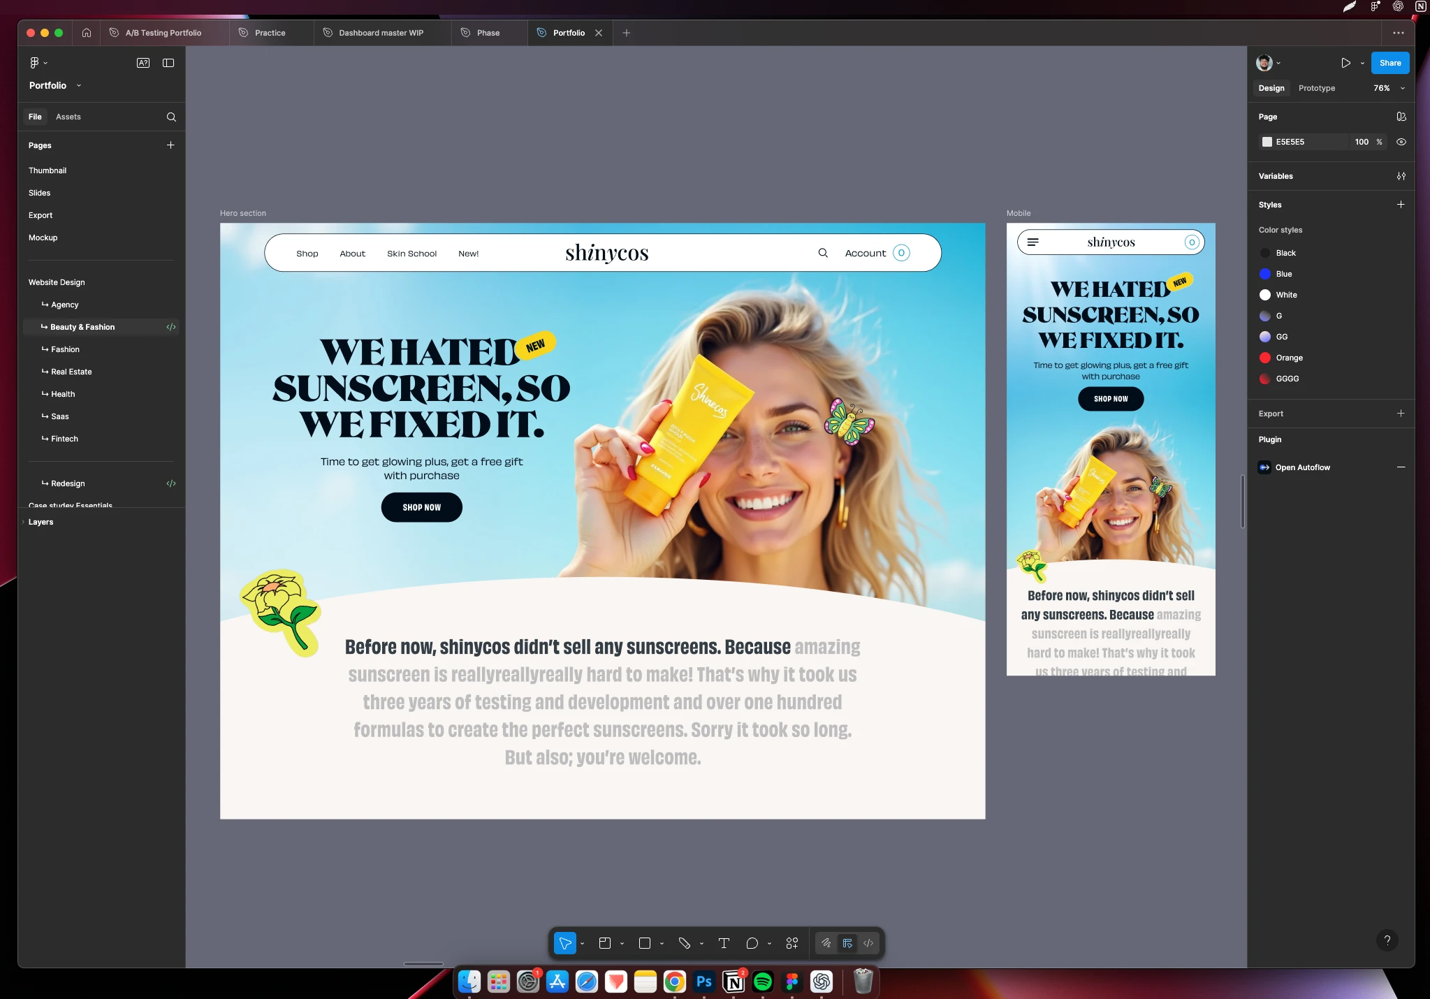Toggle the sidebar layout panel icon

pyautogui.click(x=168, y=63)
